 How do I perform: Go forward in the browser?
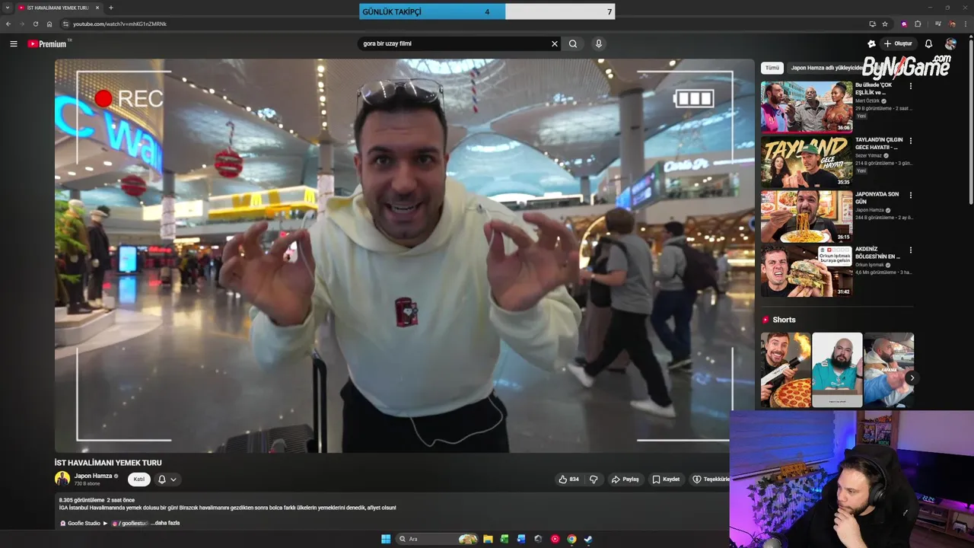click(x=21, y=24)
